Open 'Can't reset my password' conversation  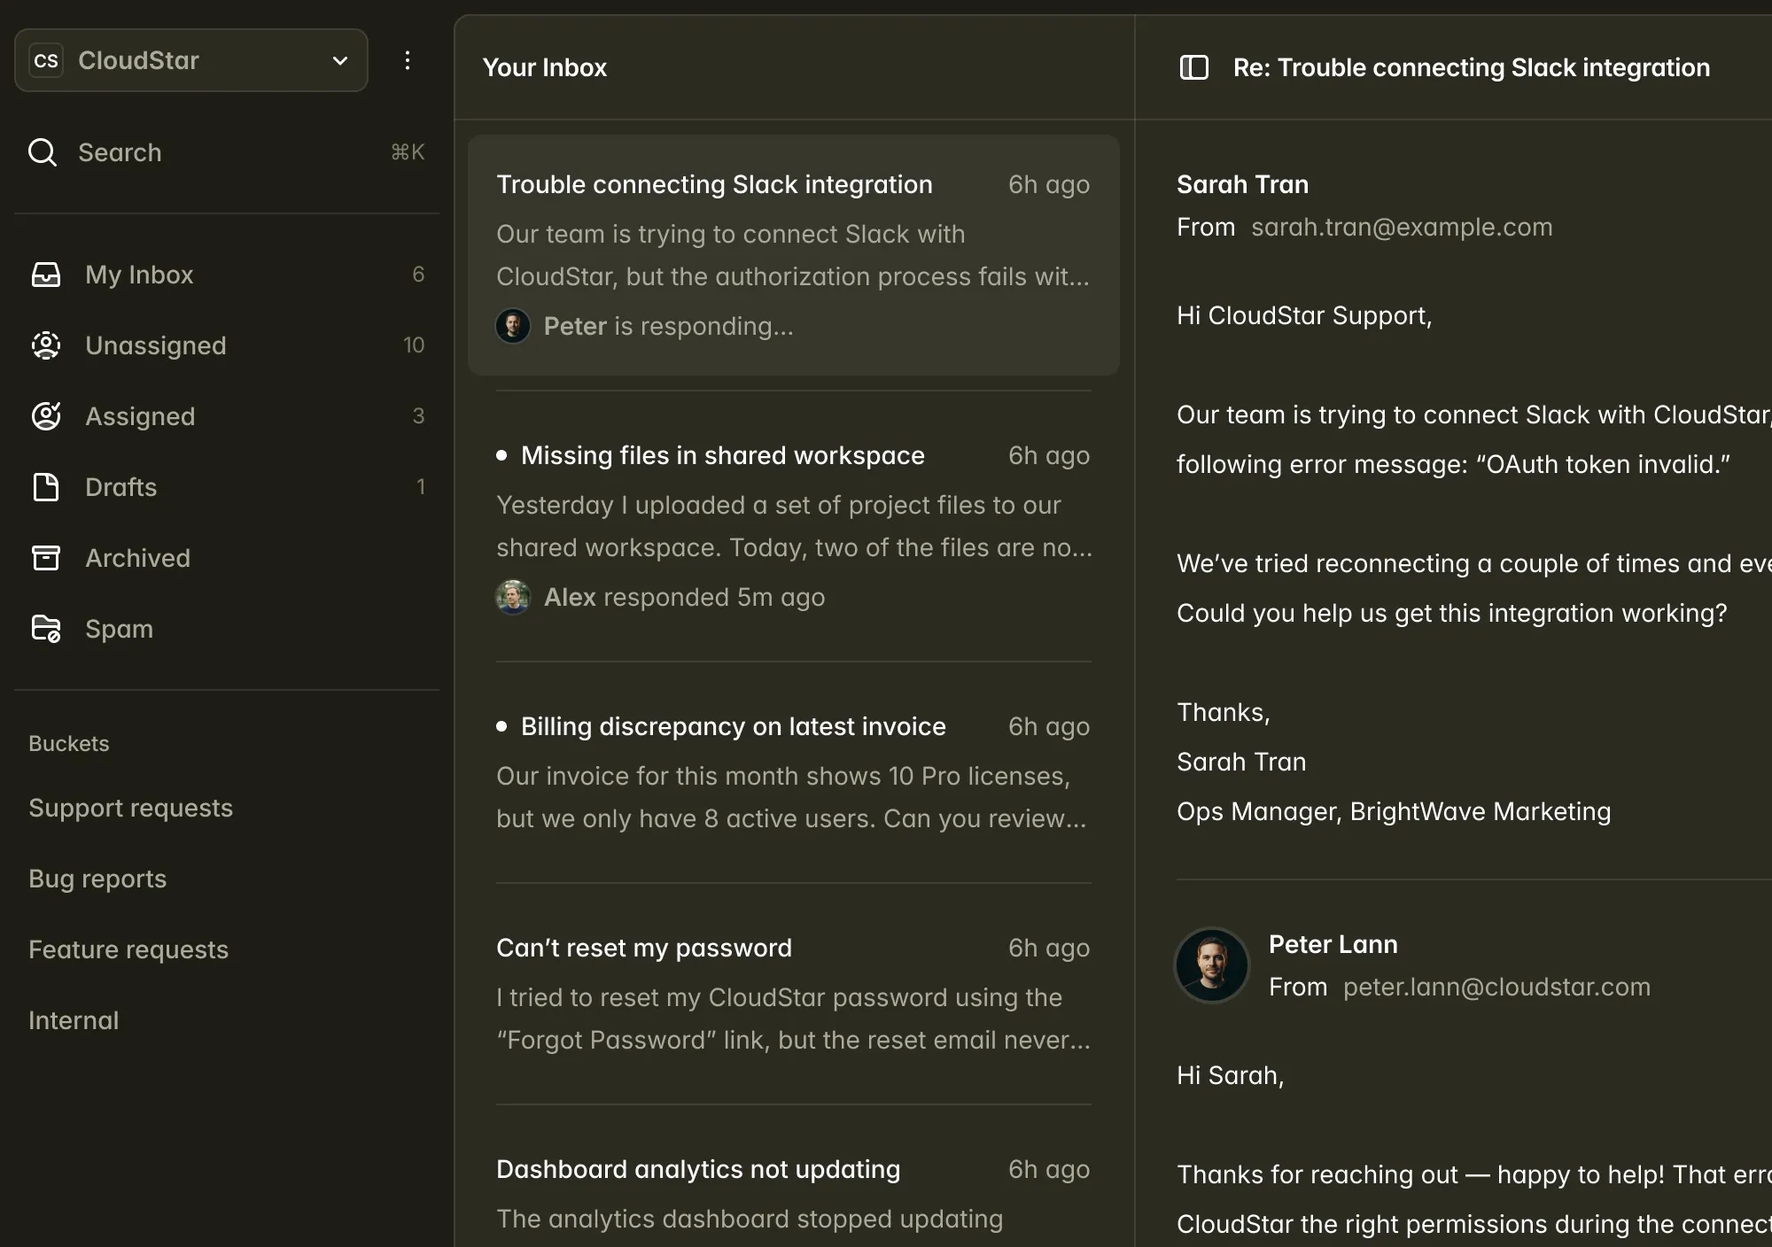coord(644,948)
